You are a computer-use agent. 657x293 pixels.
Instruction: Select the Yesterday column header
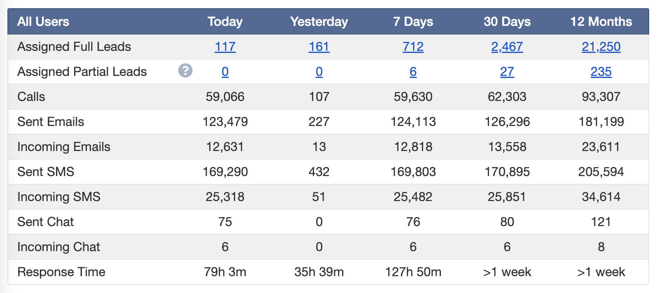pos(319,21)
